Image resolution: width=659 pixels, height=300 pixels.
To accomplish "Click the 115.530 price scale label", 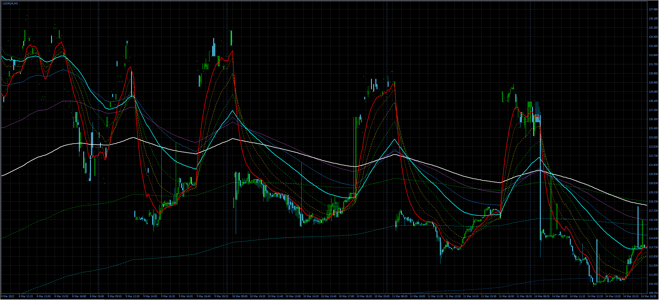I will [653, 229].
